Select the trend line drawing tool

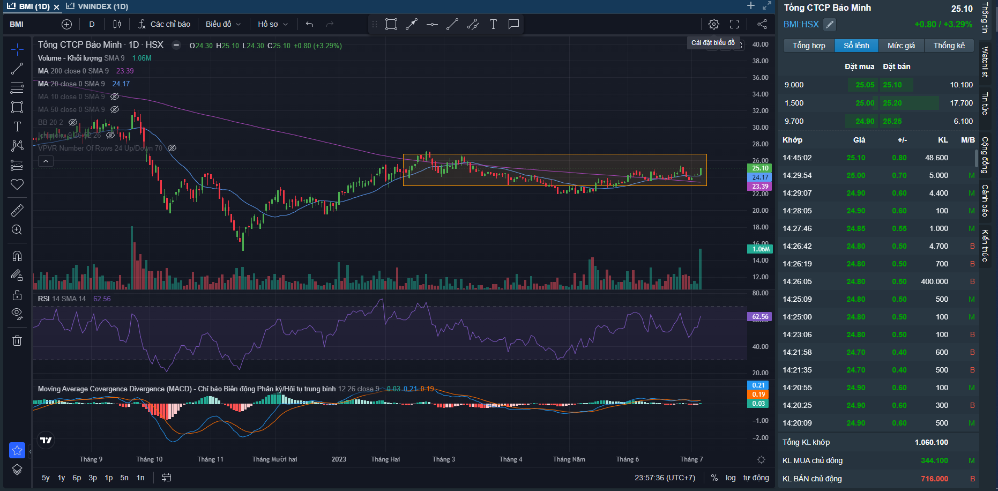point(17,69)
